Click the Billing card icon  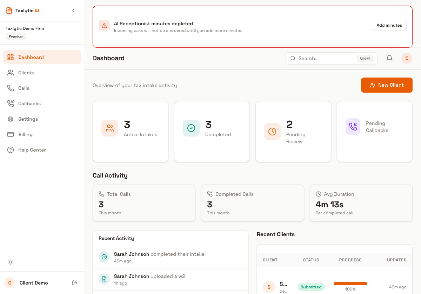[x=11, y=134]
